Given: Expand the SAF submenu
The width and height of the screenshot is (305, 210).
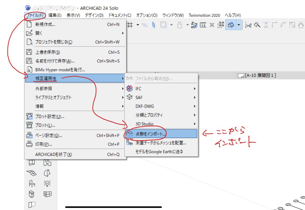Looking at the screenshot, I should tap(161, 97).
